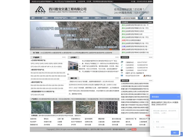Open the 全部 category dropdown
Screen dimensions: 183x137
[147, 18]
